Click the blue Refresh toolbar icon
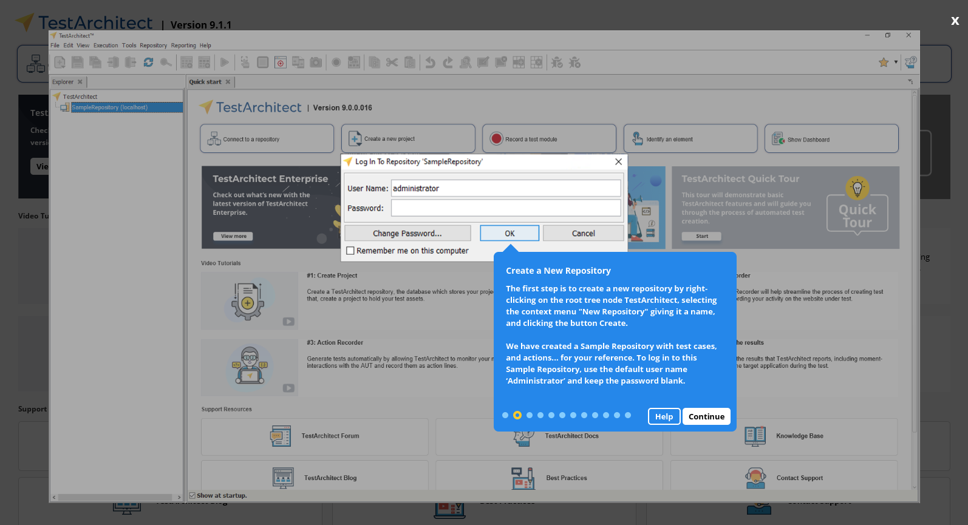The image size is (968, 525). click(x=148, y=62)
